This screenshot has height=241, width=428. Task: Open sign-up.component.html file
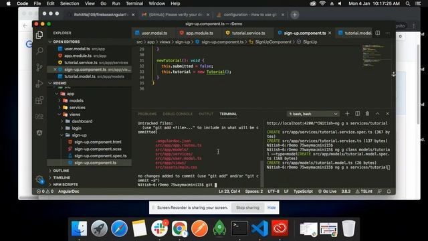[x=98, y=142]
